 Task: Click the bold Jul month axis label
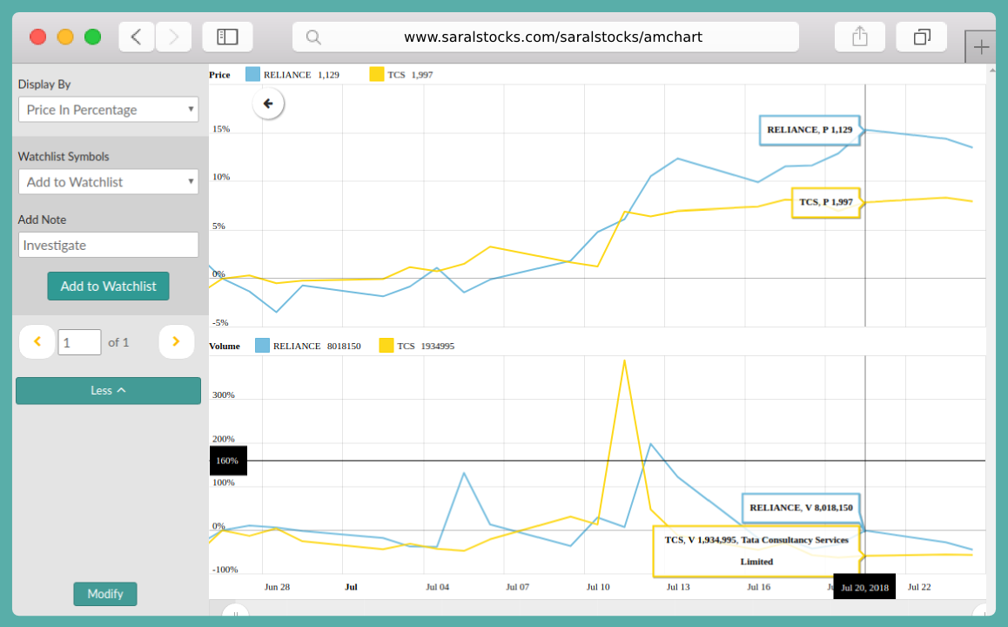point(351,587)
